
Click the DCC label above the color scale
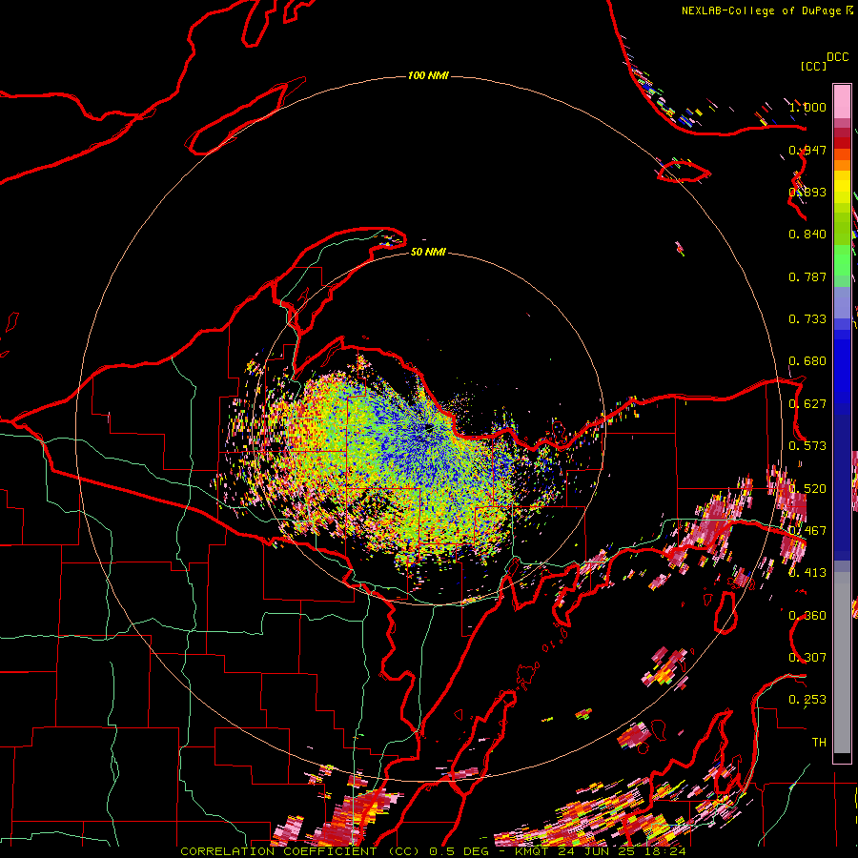pyautogui.click(x=838, y=56)
